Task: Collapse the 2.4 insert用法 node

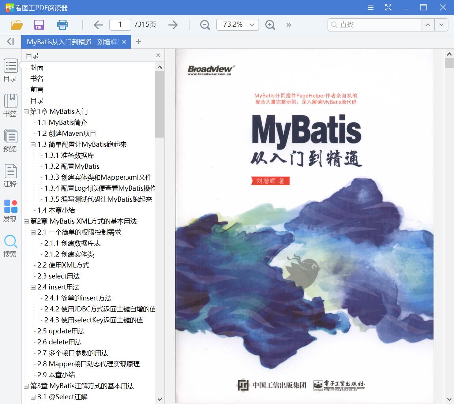Action: (33, 287)
